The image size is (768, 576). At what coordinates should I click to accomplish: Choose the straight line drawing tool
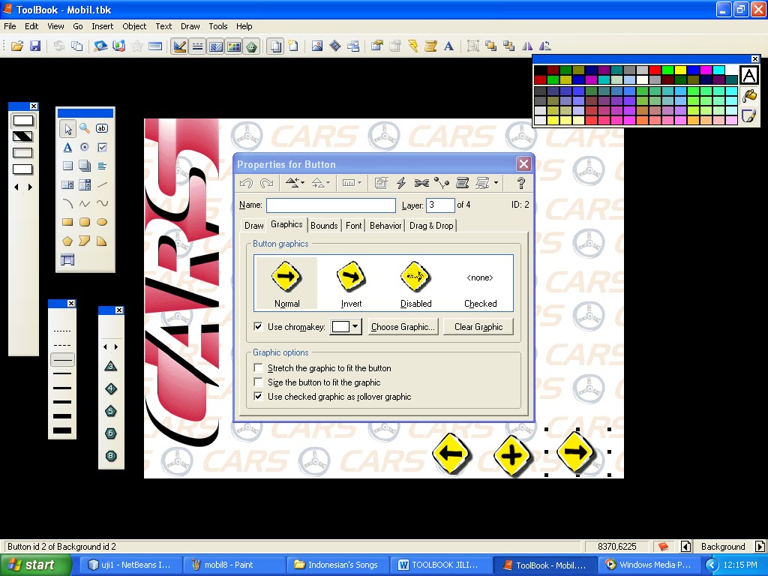[x=102, y=184]
